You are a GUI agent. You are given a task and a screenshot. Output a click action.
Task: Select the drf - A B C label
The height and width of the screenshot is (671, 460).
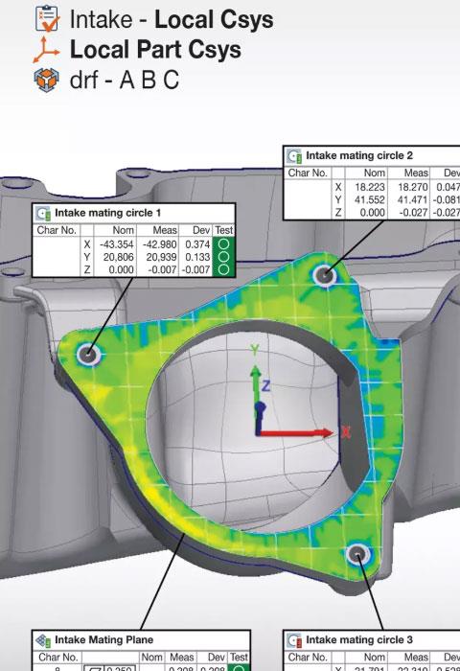tap(124, 80)
